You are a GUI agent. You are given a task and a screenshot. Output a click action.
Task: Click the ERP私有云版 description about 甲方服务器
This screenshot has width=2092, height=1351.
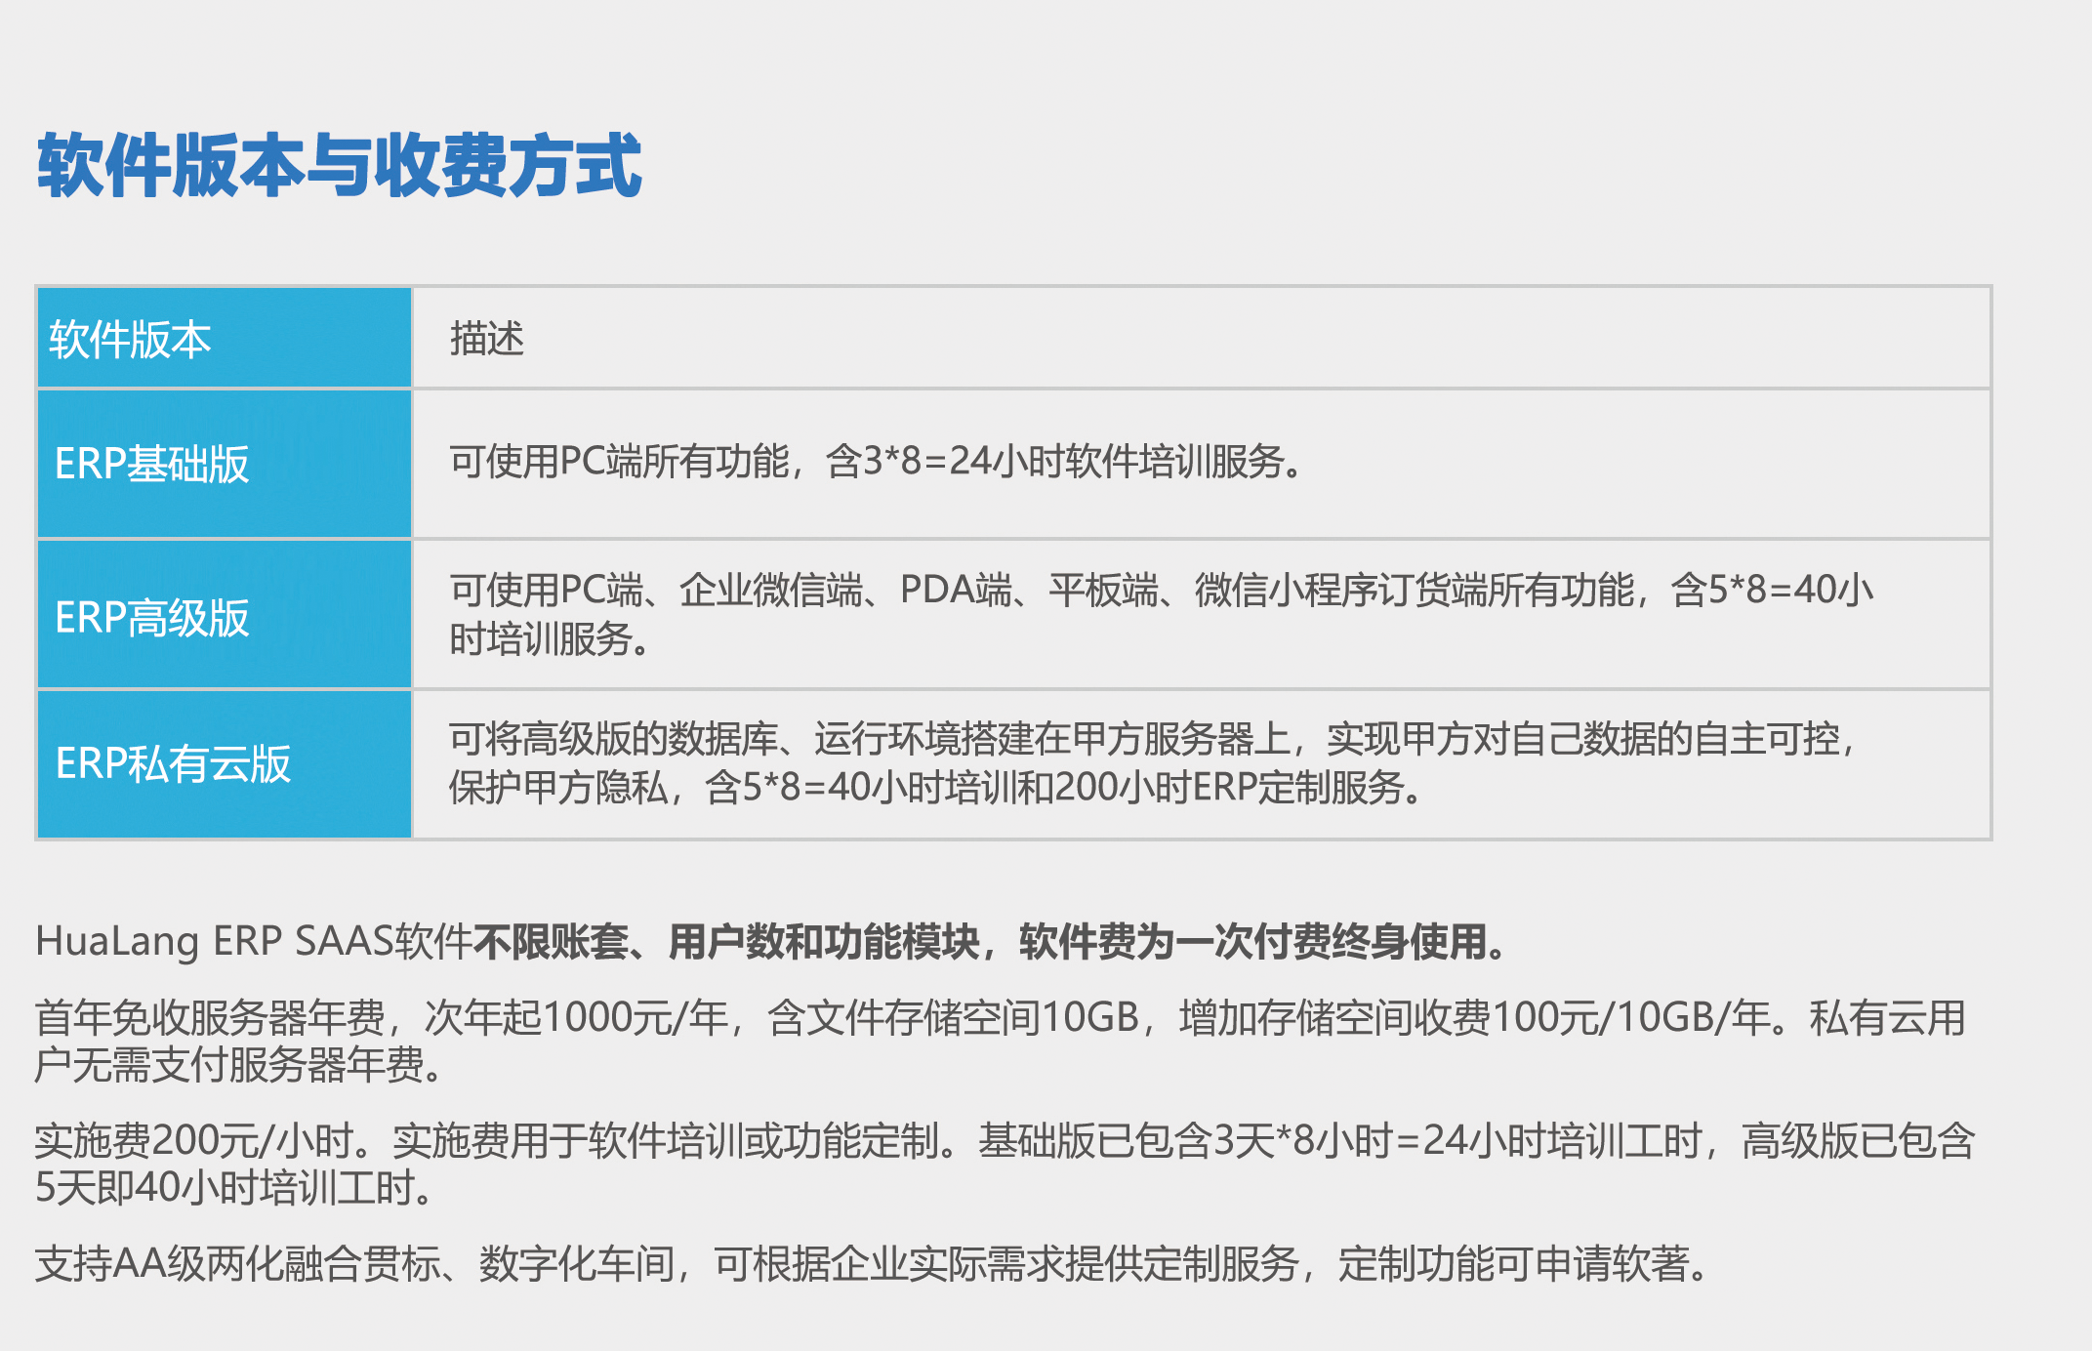1162,739
